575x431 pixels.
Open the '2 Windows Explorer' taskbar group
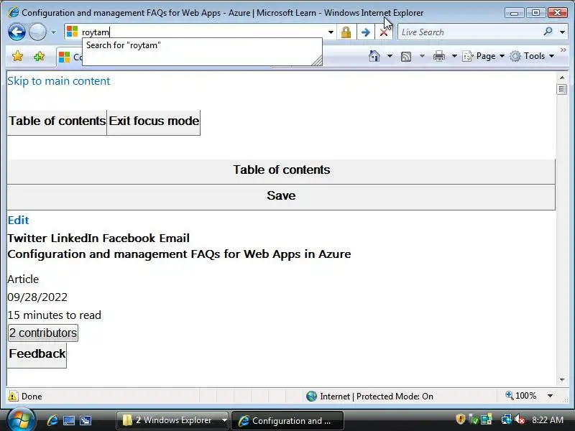172,420
